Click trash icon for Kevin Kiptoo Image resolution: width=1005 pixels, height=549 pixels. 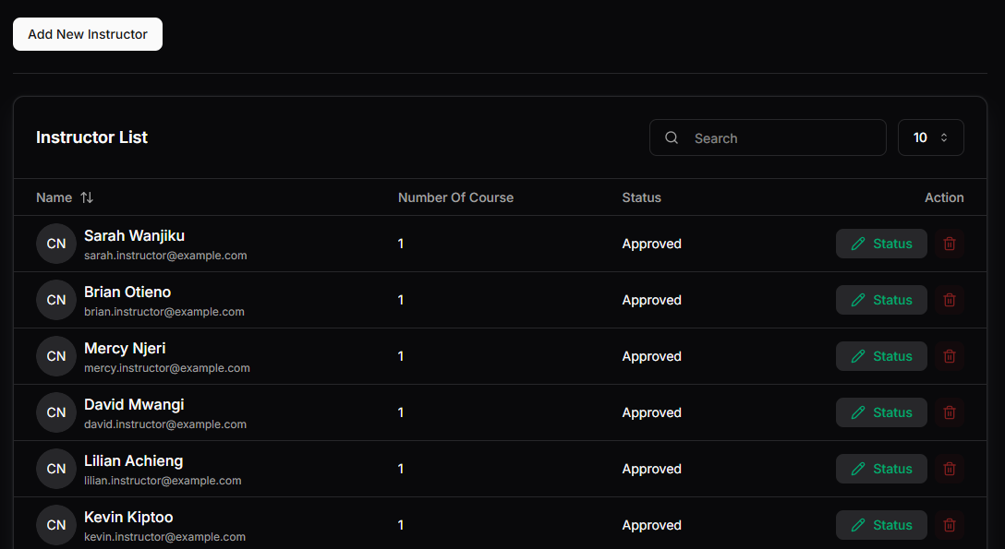[949, 525]
